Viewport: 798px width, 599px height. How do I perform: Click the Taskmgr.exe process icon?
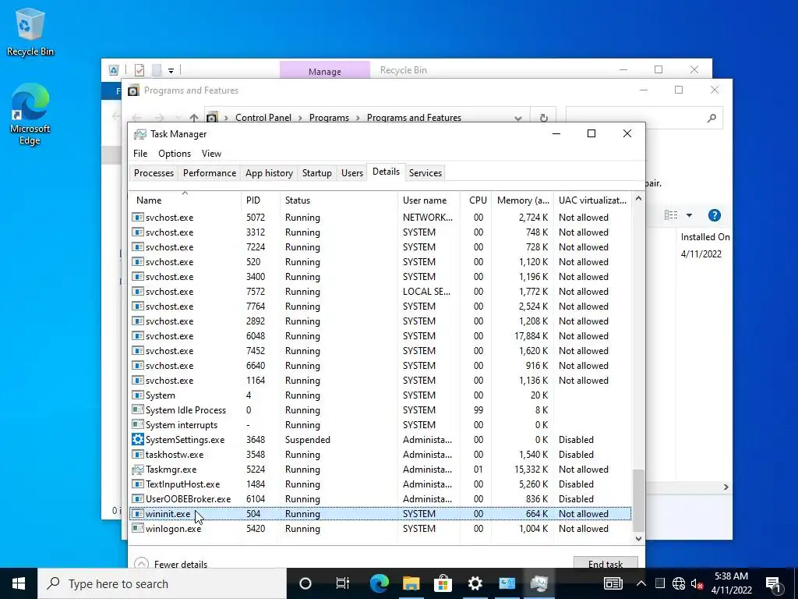(137, 469)
